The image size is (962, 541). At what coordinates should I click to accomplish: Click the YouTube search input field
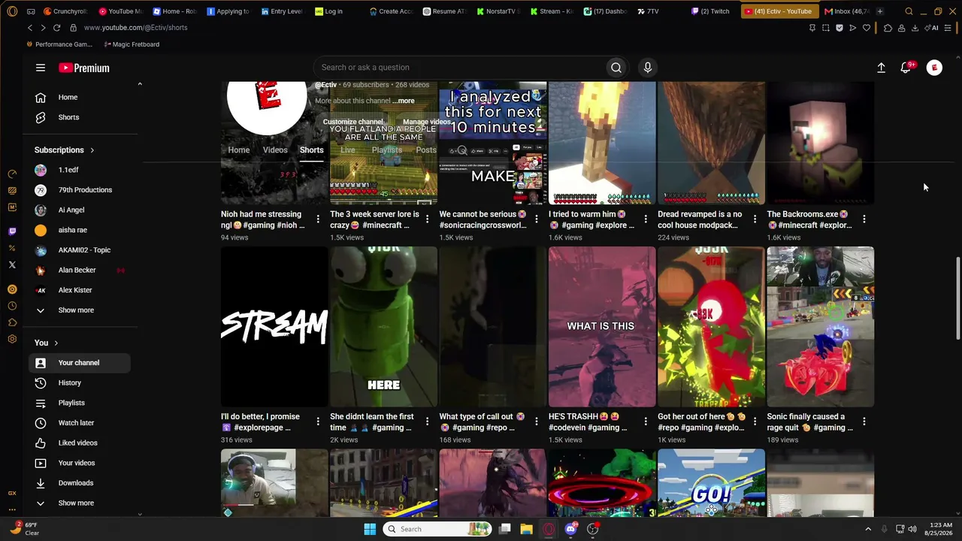point(458,68)
